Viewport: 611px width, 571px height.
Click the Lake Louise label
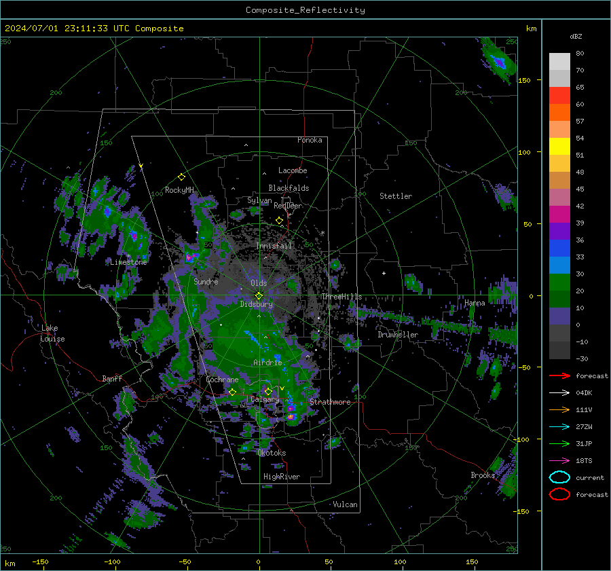(x=52, y=333)
